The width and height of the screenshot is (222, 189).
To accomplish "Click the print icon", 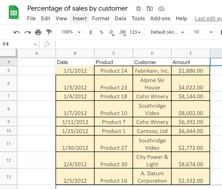I will coord(38,32).
